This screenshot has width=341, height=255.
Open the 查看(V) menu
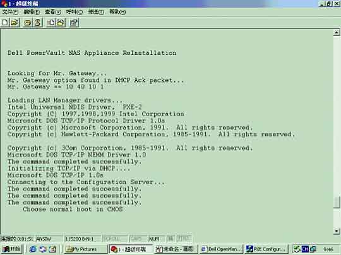pos(53,12)
